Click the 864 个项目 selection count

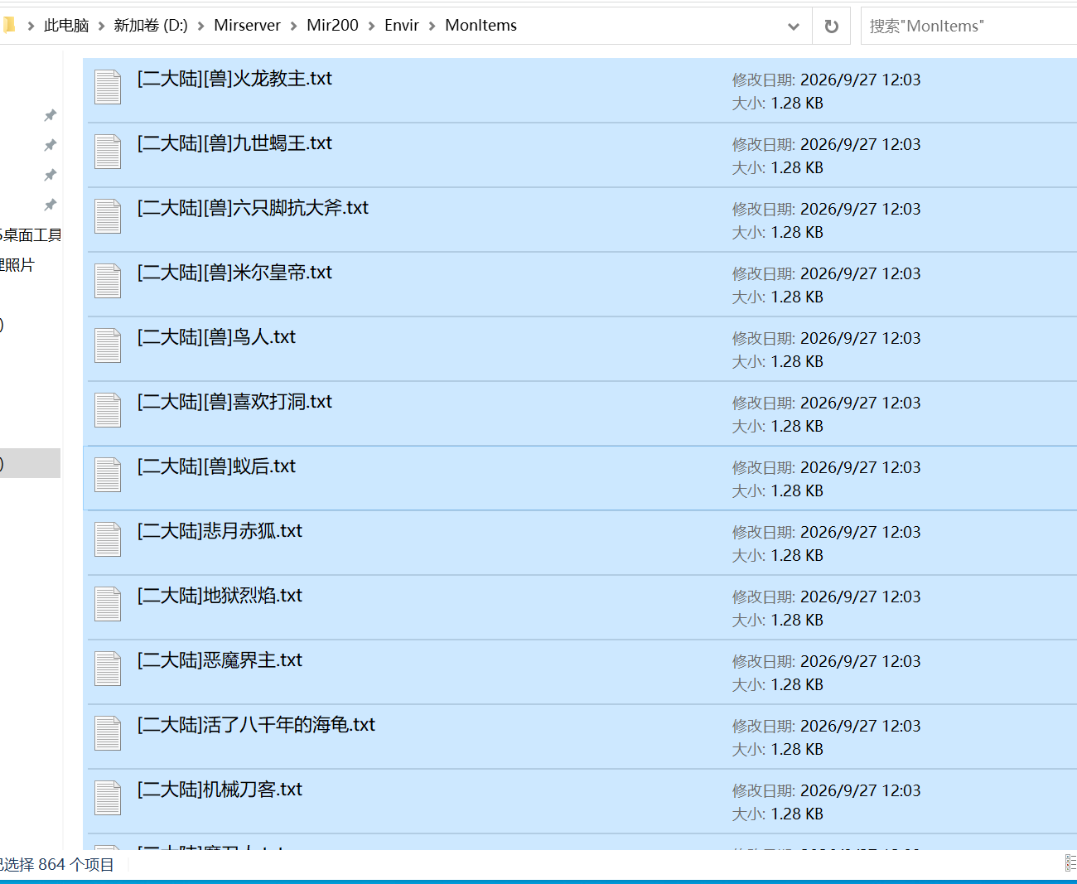76,865
